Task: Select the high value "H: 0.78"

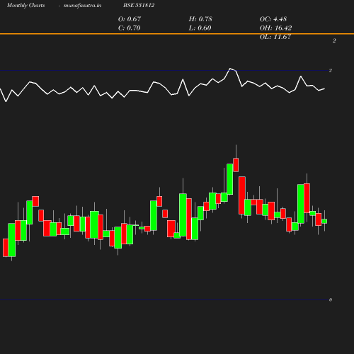Action: [x=200, y=19]
